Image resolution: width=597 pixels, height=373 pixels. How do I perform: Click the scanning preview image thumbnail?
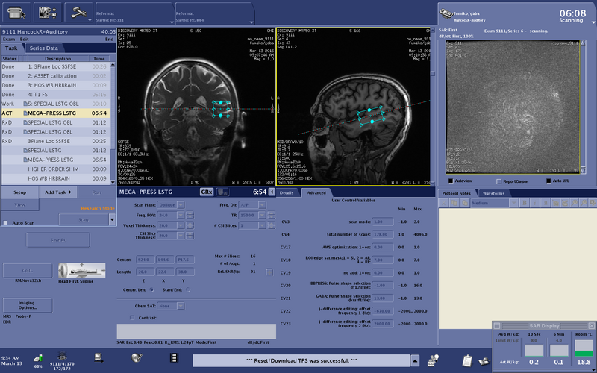513,107
